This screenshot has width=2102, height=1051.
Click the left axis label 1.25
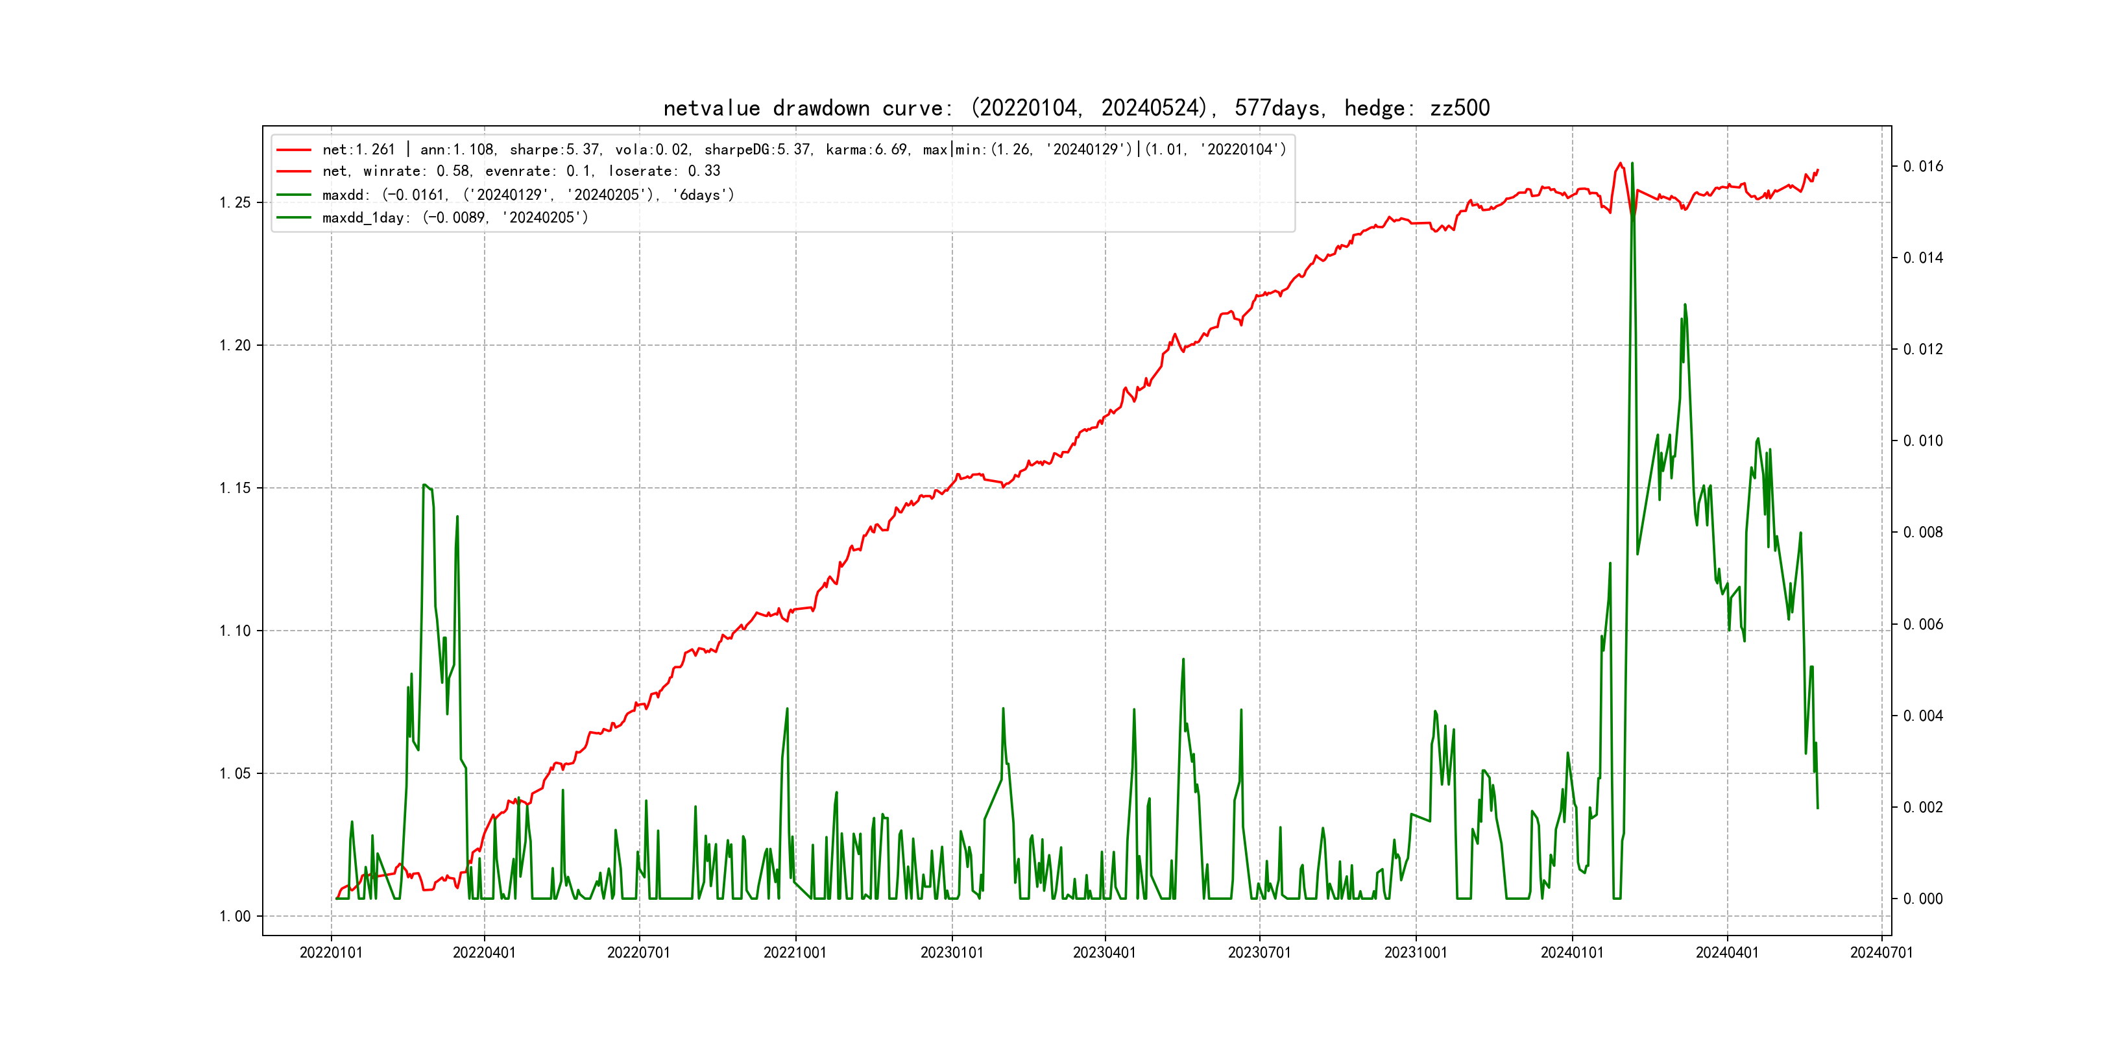coord(235,202)
